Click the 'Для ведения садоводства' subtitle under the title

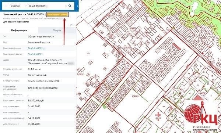click(16, 22)
